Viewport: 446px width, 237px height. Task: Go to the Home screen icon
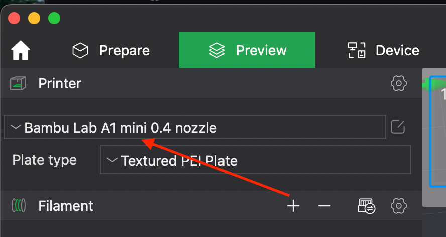(x=21, y=51)
